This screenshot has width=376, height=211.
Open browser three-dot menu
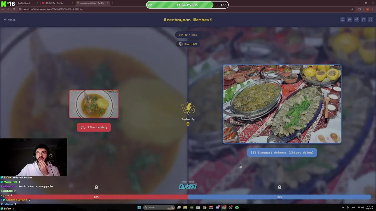[373, 9]
